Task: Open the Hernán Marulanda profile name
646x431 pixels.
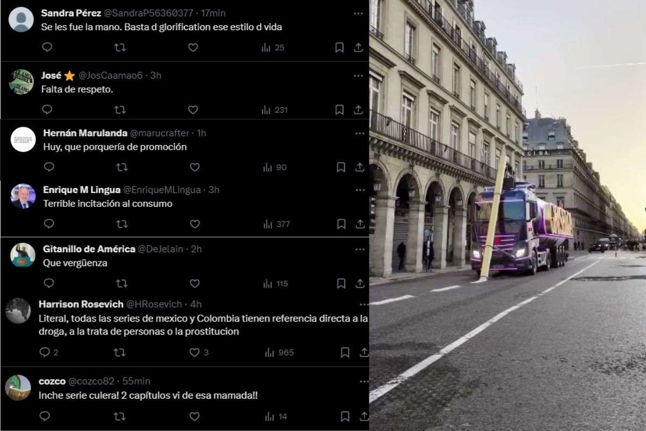Action: tap(85, 133)
